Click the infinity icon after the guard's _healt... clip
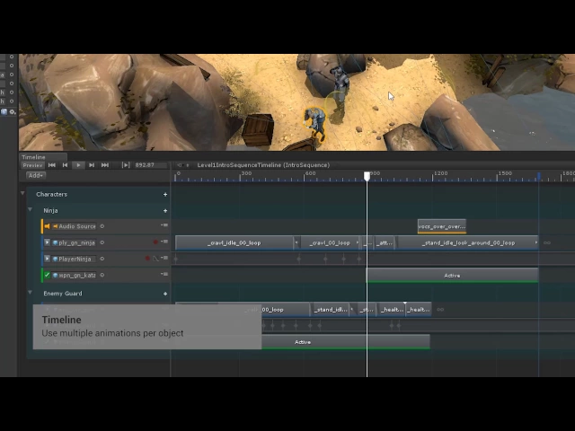 (440, 310)
